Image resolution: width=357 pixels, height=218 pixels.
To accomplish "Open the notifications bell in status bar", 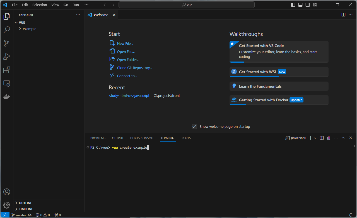I will click(351, 215).
